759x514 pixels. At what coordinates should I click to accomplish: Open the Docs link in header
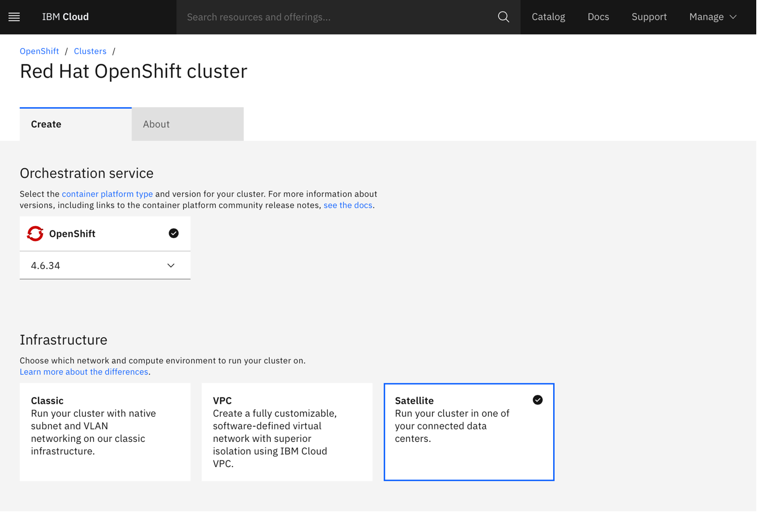pyautogui.click(x=598, y=17)
